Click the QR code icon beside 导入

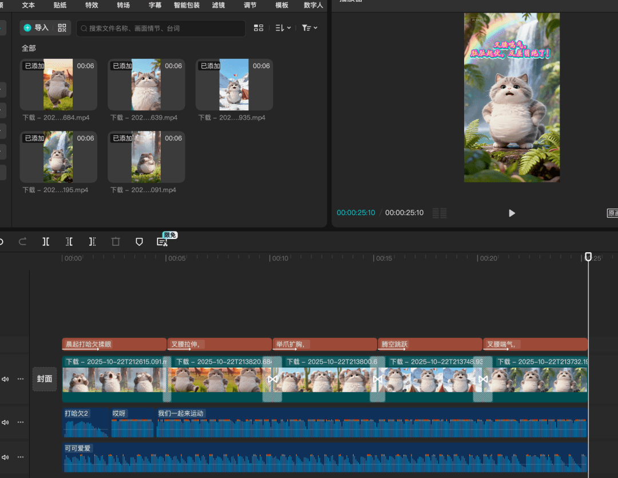point(62,27)
